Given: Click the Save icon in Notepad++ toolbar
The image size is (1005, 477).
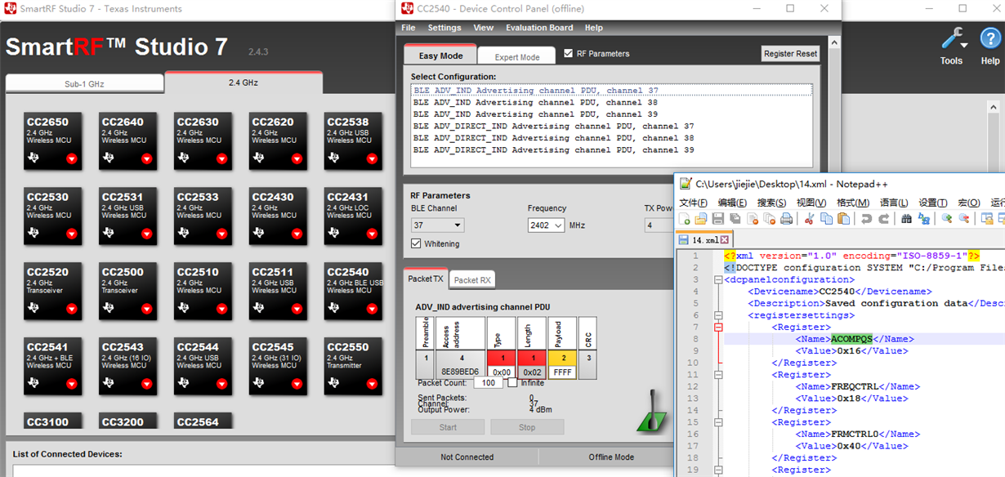Looking at the screenshot, I should tap(717, 219).
